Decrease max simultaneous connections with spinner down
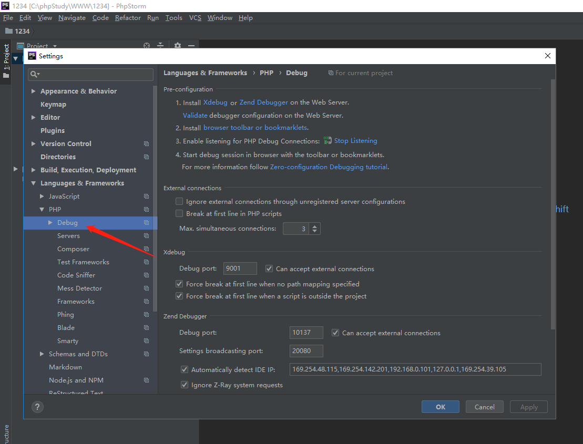This screenshot has width=583, height=444. coord(314,231)
